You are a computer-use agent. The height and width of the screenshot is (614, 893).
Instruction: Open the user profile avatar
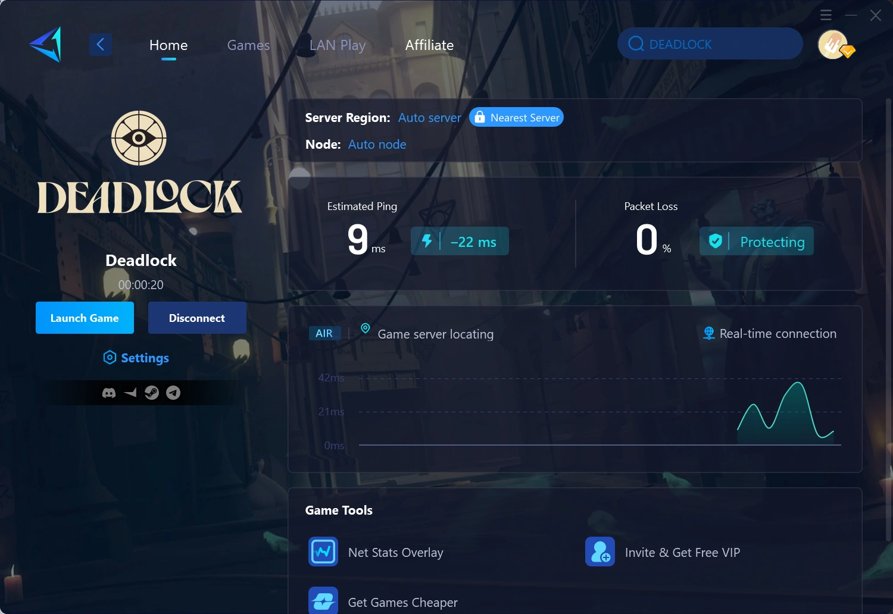point(833,44)
